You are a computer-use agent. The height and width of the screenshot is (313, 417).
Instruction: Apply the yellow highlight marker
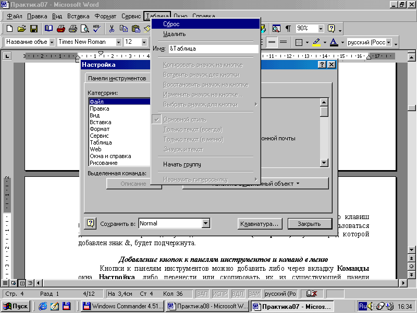tap(316, 42)
